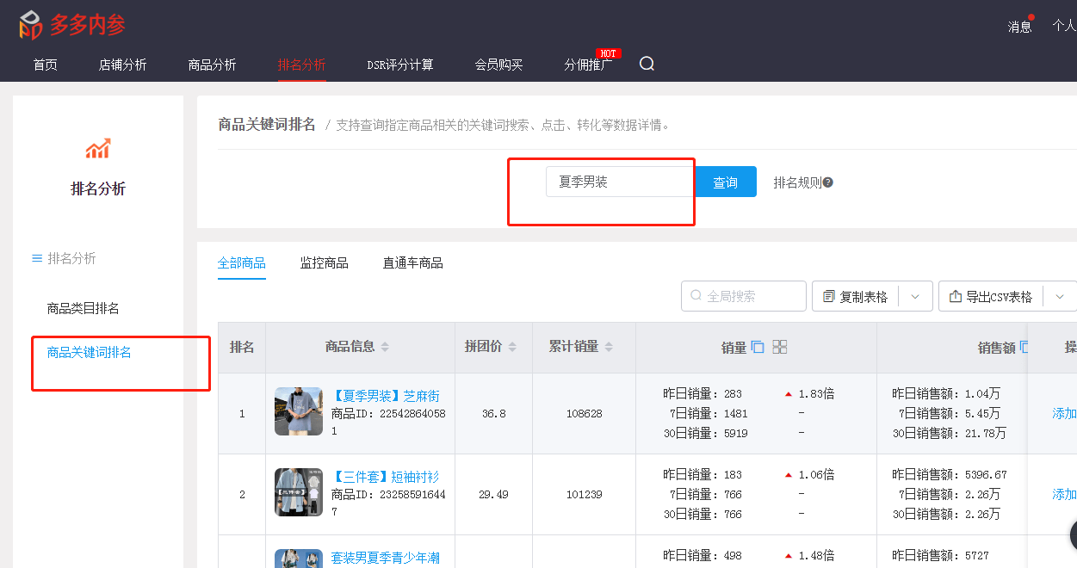Click 添加 link in rank 1 row
This screenshot has height=568, width=1077.
click(1064, 413)
